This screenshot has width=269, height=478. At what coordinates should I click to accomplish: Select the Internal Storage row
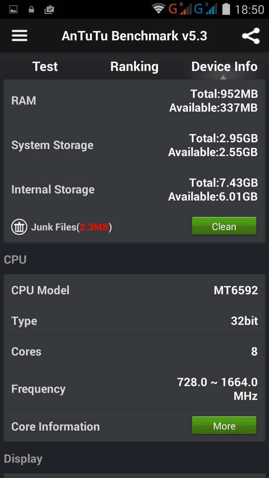tap(134, 189)
